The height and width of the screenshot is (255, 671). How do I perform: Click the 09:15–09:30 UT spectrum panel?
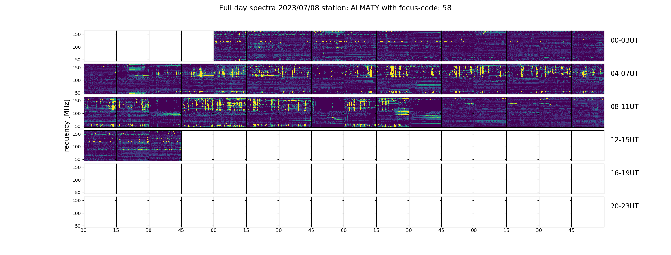(263, 112)
